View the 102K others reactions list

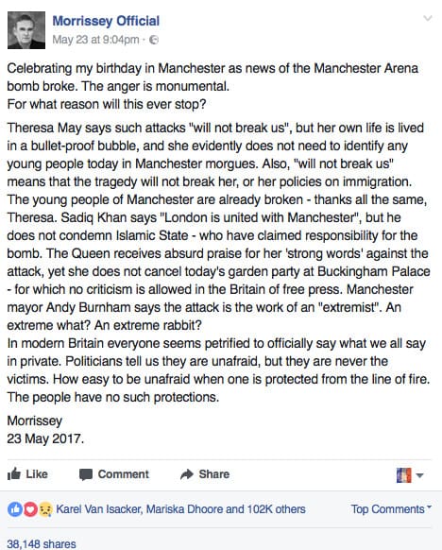277,509
